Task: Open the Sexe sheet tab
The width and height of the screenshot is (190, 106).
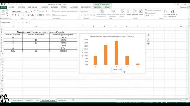Action: [x=37, y=100]
